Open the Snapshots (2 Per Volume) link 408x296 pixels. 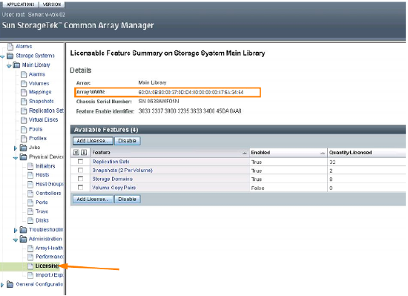tap(122, 171)
